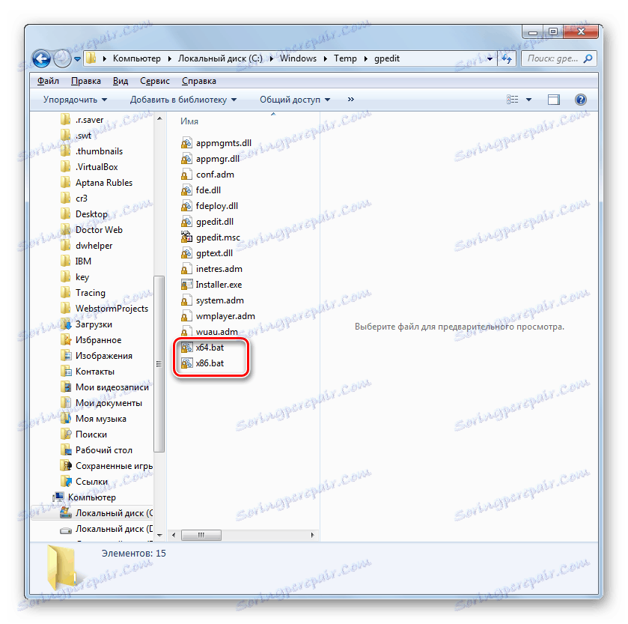Click gpedit in the address breadcrumb
Image resolution: width=628 pixels, height=624 pixels.
click(x=387, y=58)
